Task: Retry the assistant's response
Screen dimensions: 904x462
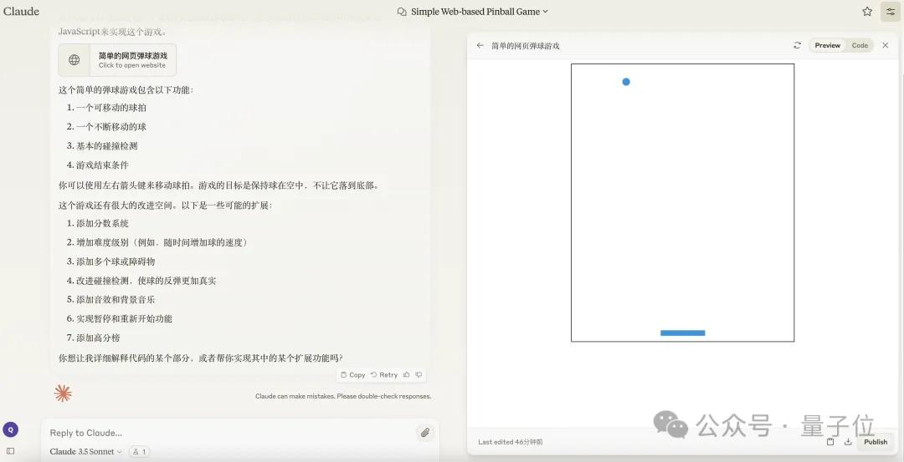Action: 384,375
